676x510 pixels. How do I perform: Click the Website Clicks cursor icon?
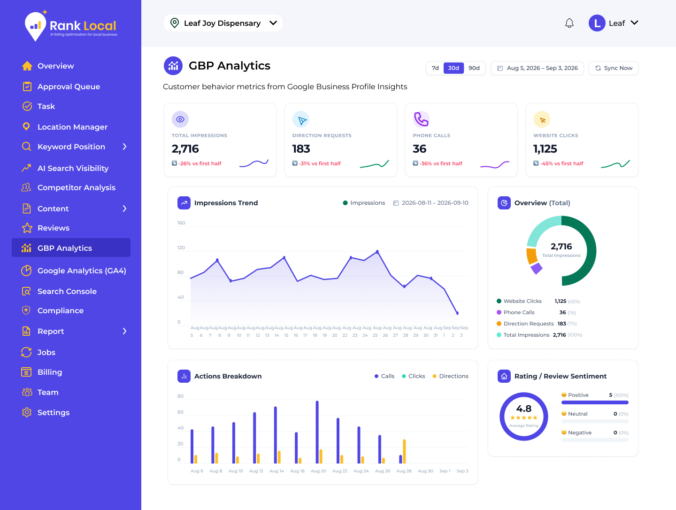[542, 119]
